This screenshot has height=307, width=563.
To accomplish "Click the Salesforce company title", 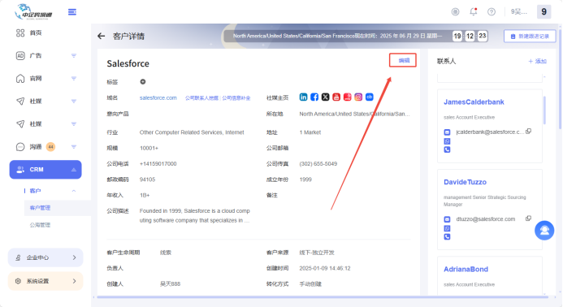I will click(128, 63).
